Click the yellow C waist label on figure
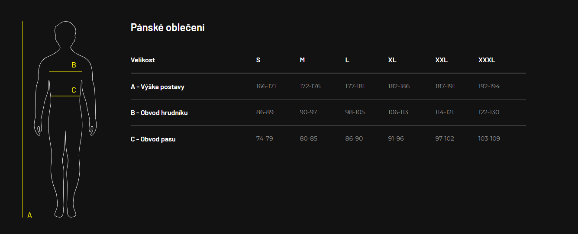 74,90
